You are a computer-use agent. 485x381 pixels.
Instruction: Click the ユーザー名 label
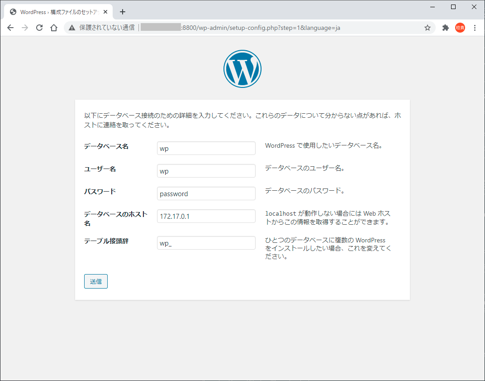point(100,169)
